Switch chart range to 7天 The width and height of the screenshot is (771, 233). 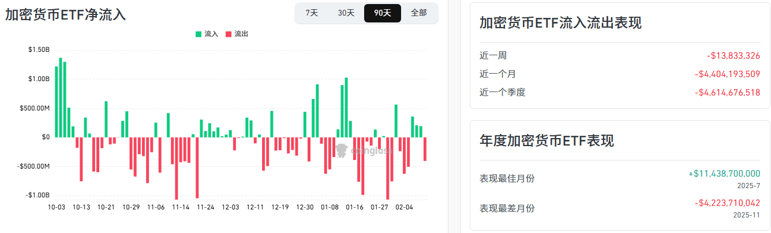pos(312,13)
